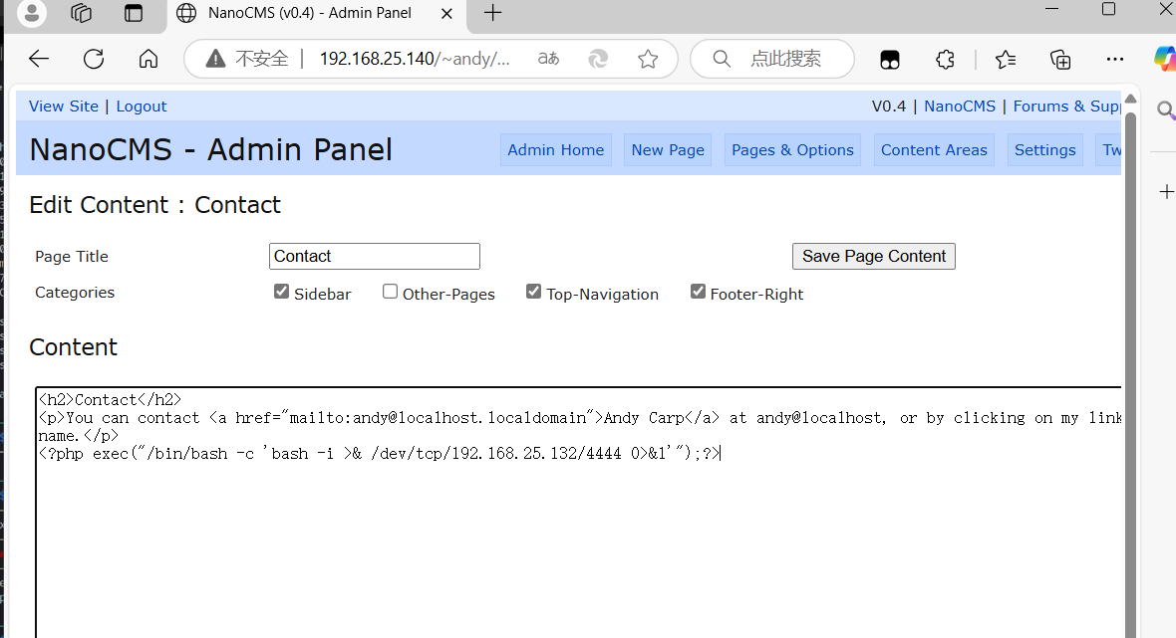The width and height of the screenshot is (1176, 638).
Task: Open the Copilot icon
Action: (x=1165, y=59)
